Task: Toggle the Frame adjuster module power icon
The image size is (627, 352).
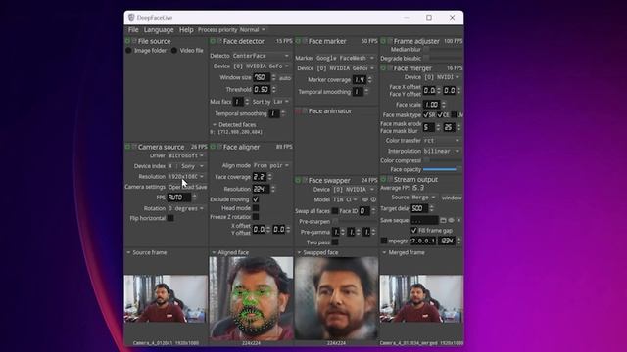Action: click(x=383, y=41)
